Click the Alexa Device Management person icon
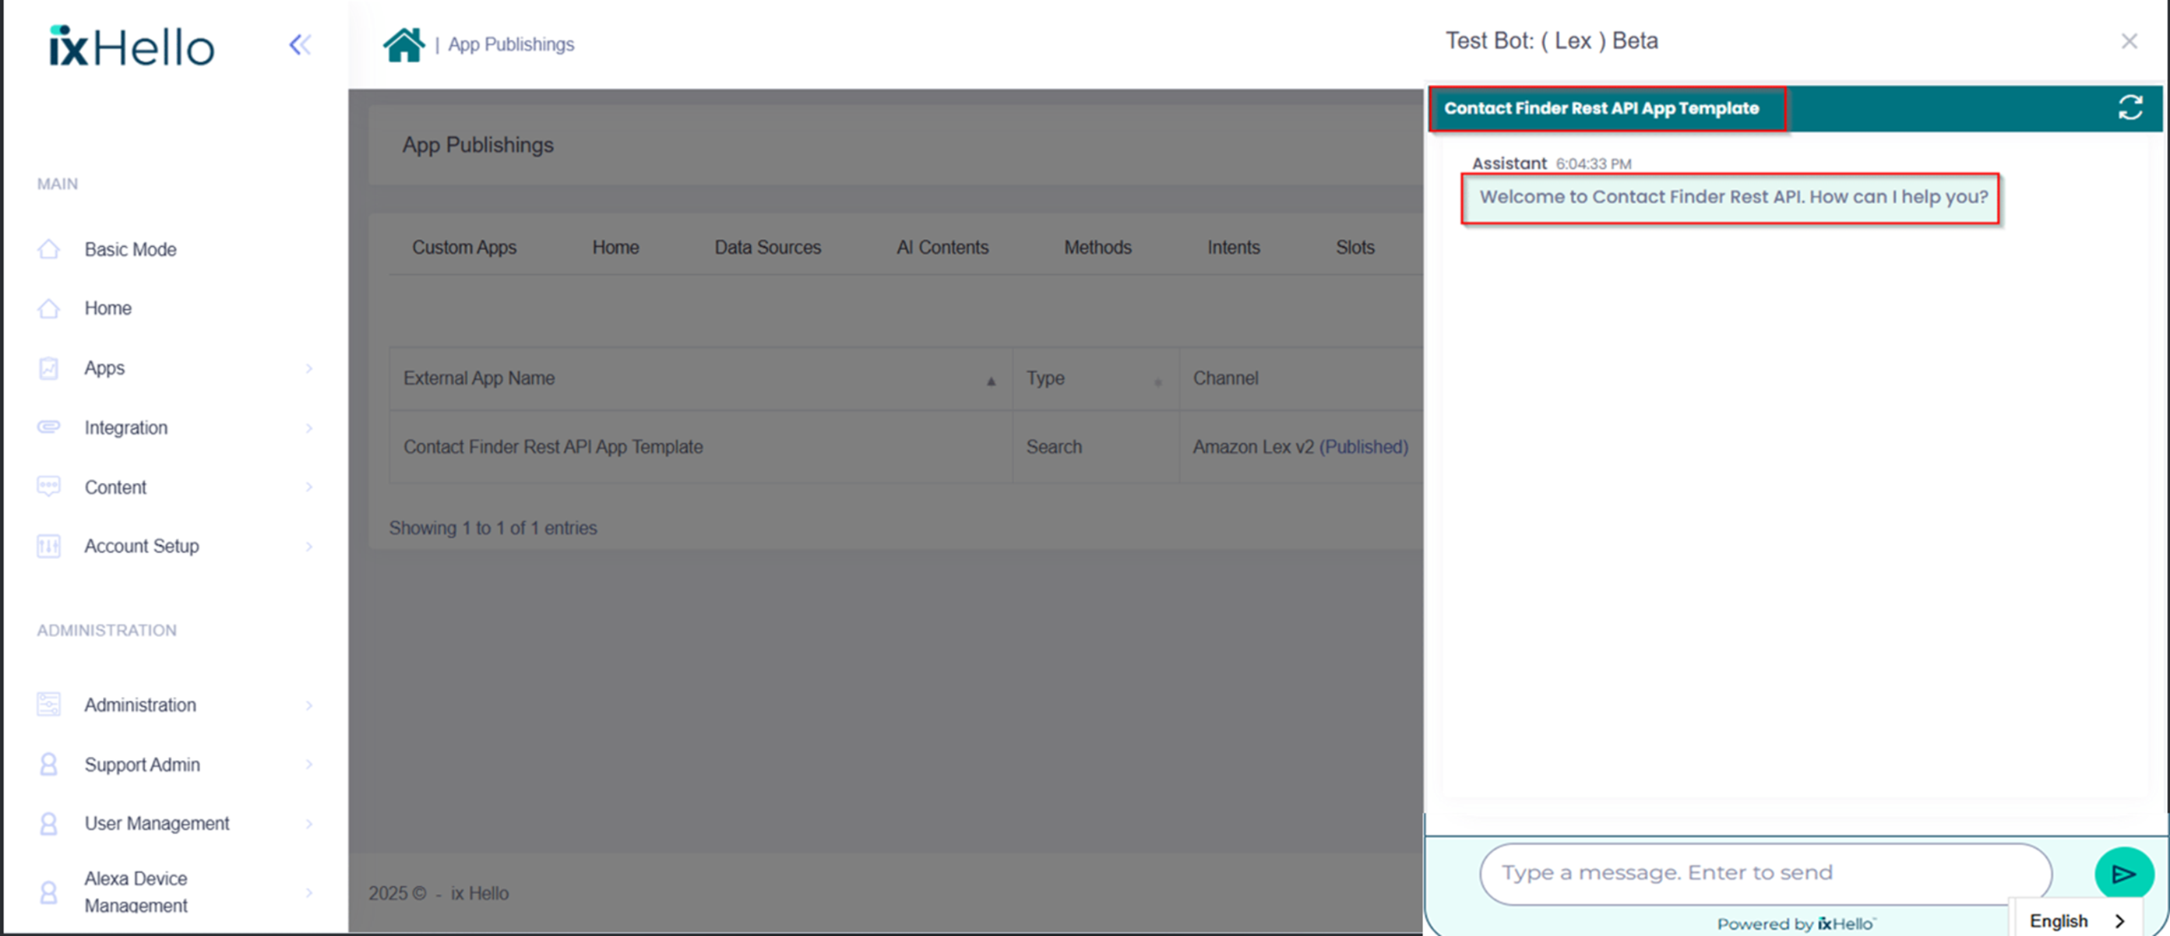The image size is (2170, 936). [49, 892]
